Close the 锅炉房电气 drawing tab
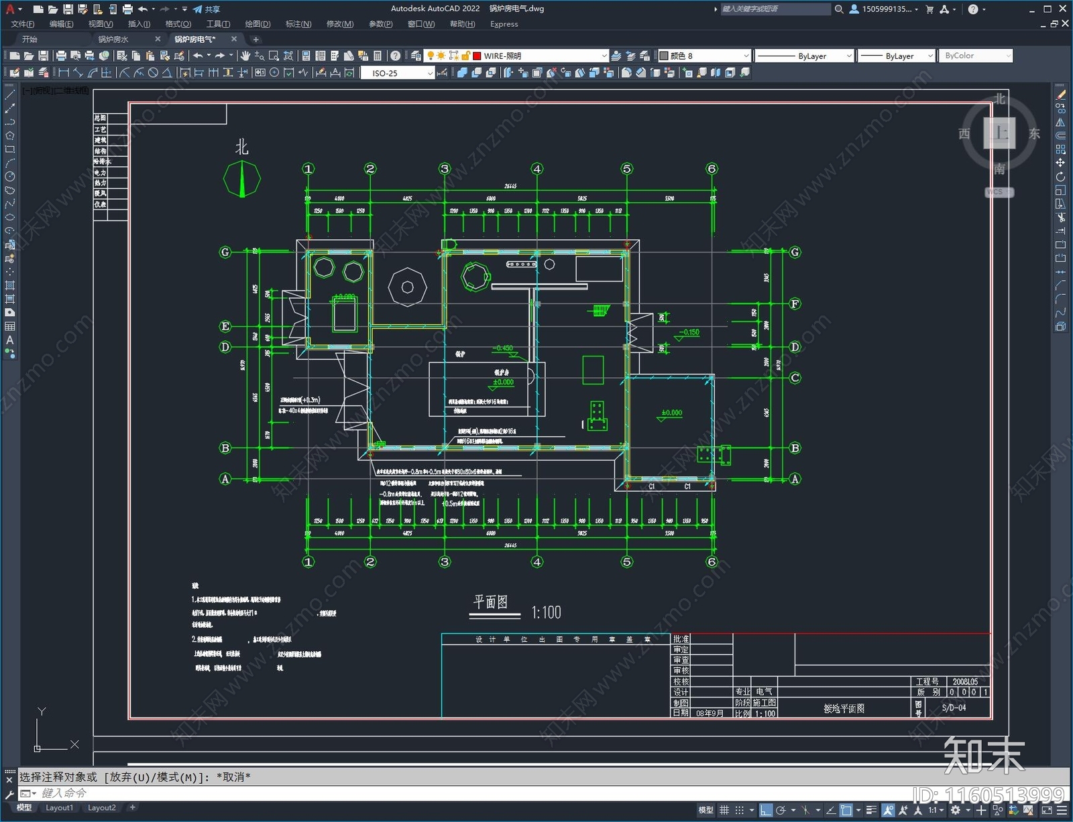The width and height of the screenshot is (1073, 822). [234, 39]
